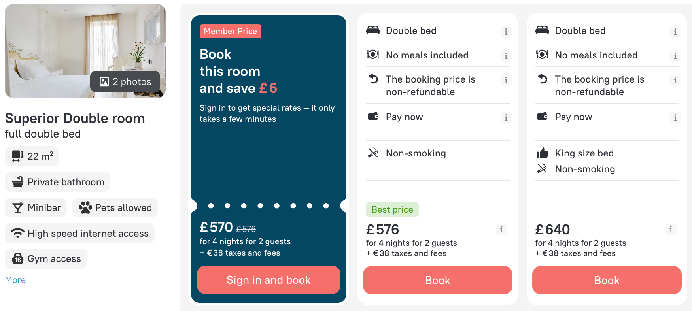Screen dimensions: 692x311
Task: Select the Pets allowed amenity tag
Action: pyautogui.click(x=115, y=207)
